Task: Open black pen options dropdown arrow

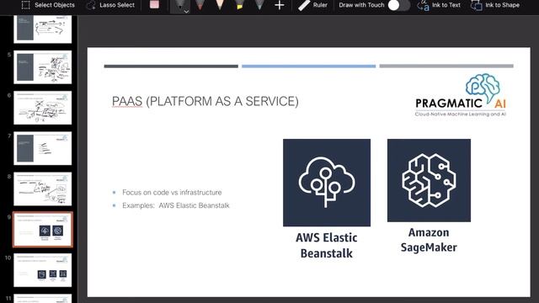Action: click(186, 11)
